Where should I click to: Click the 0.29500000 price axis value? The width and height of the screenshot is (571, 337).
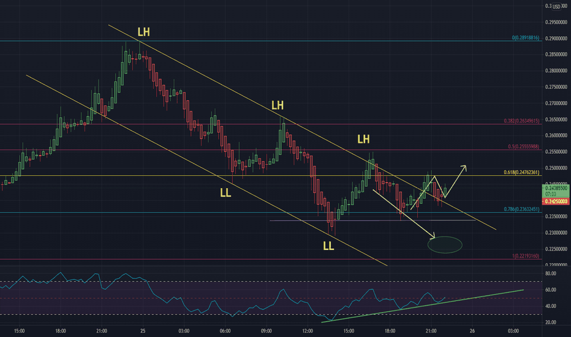pyautogui.click(x=556, y=22)
